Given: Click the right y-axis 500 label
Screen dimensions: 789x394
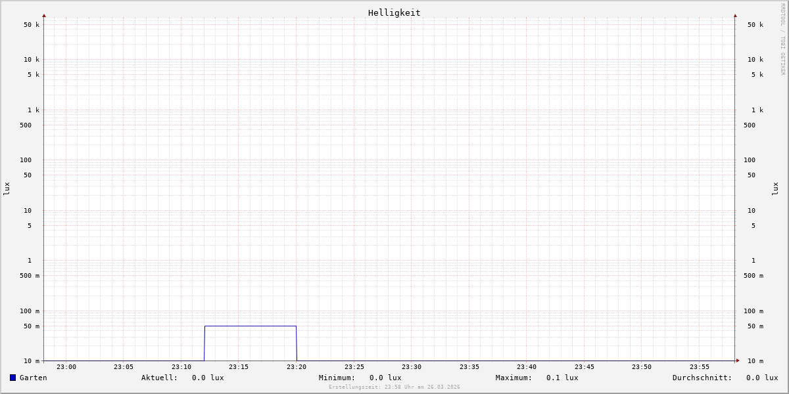Looking at the screenshot, I should click(x=750, y=125).
